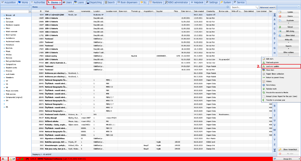Open the Revisions tab
This screenshot has width=301, height=161.
(156, 2)
